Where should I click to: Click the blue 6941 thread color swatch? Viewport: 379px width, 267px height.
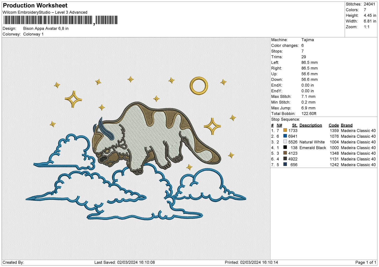(x=285, y=136)
